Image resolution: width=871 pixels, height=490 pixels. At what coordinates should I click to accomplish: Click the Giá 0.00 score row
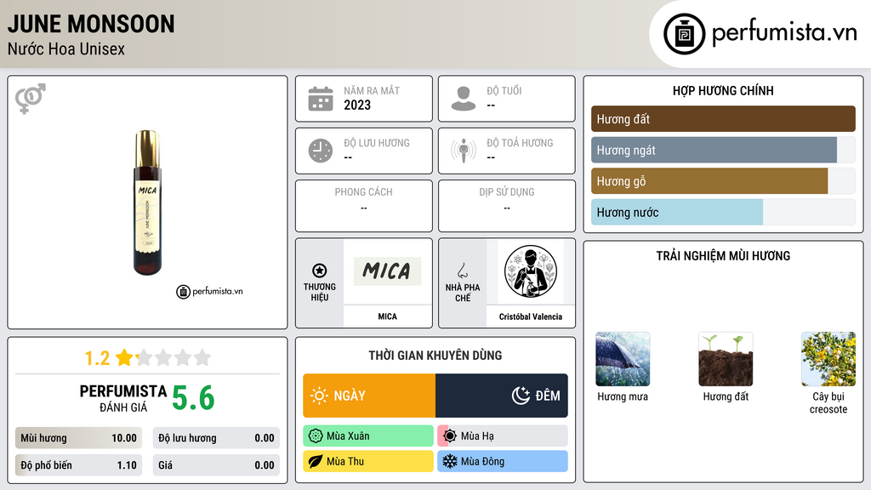click(x=216, y=465)
